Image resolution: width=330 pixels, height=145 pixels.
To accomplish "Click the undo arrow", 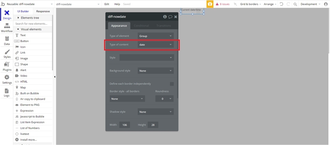I will click(x=281, y=4).
